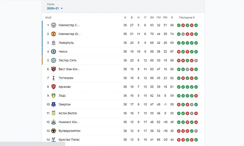Image resolution: width=244 pixels, height=146 pixels.
Task: Click the Chelsea club crest
Action: [53, 52]
